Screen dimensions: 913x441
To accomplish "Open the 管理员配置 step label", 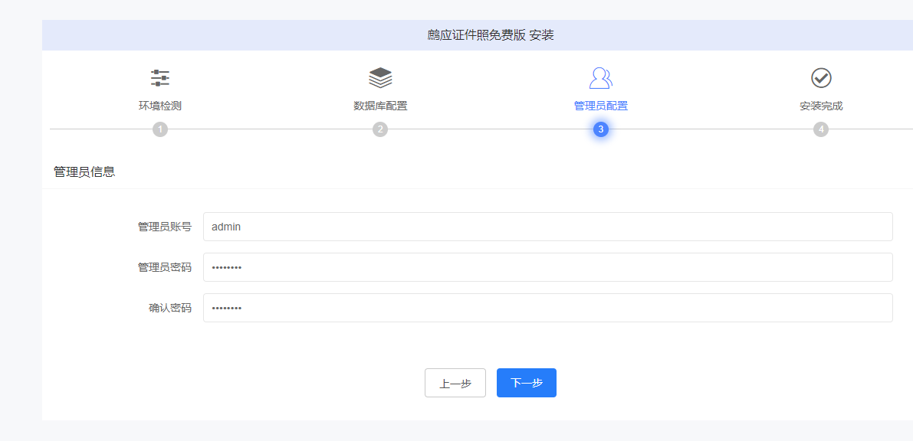I will [x=601, y=106].
